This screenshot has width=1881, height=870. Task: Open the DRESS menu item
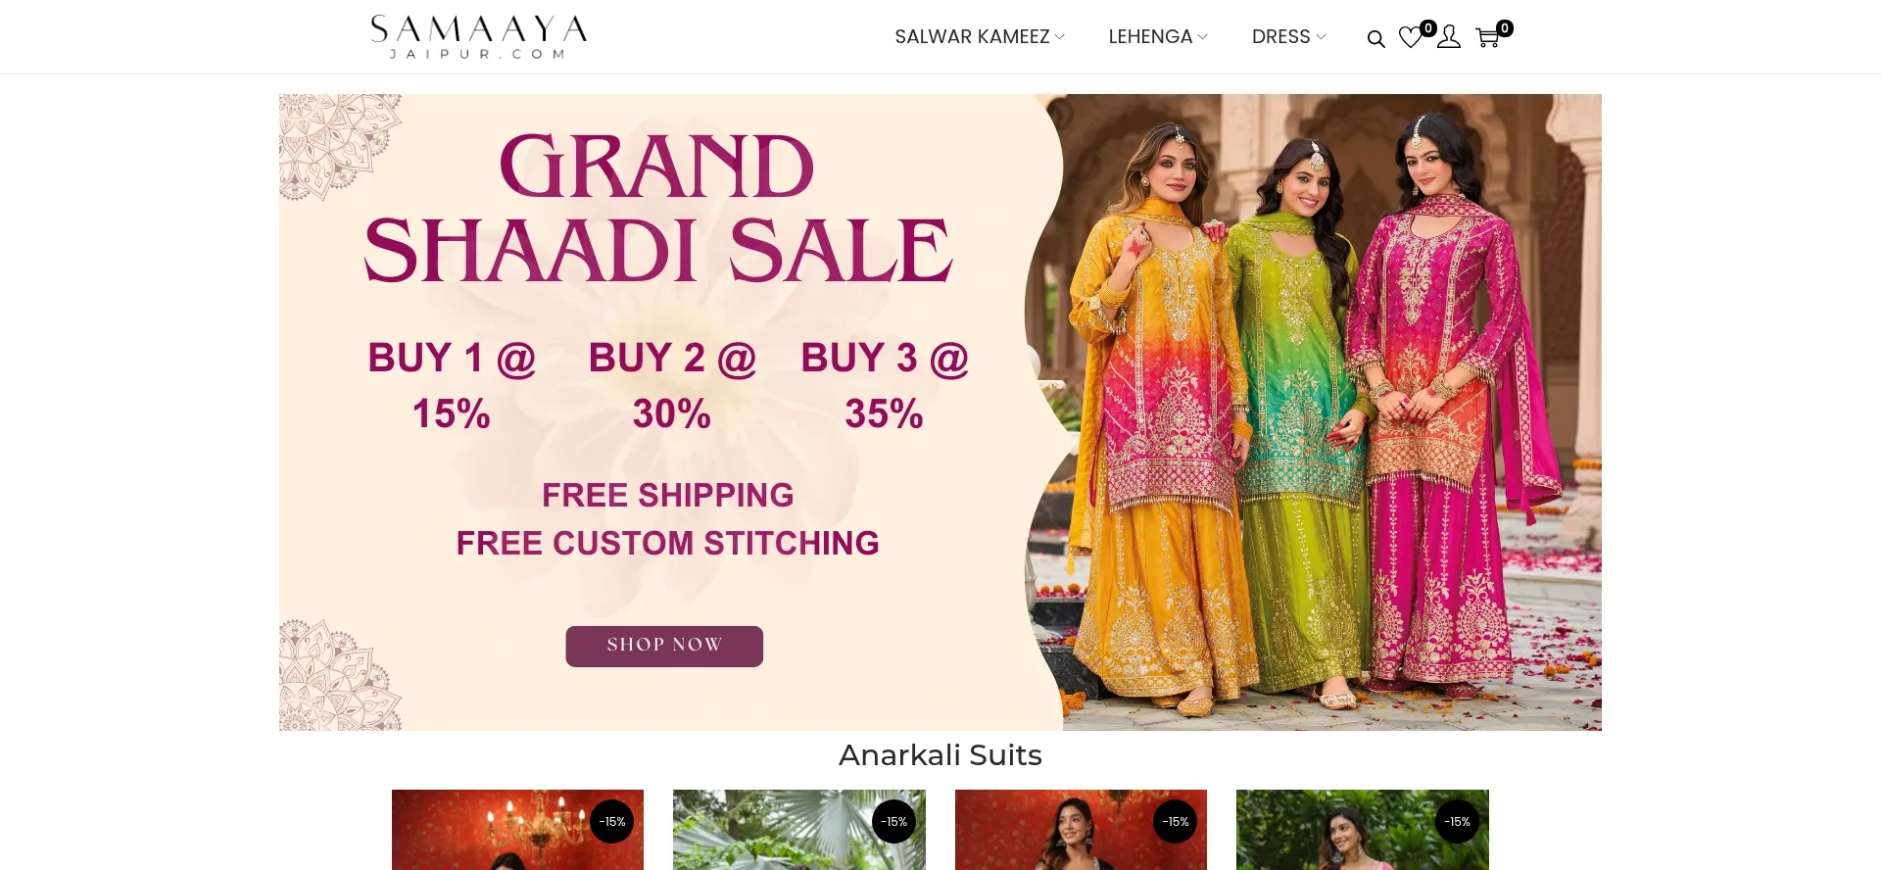tap(1280, 37)
